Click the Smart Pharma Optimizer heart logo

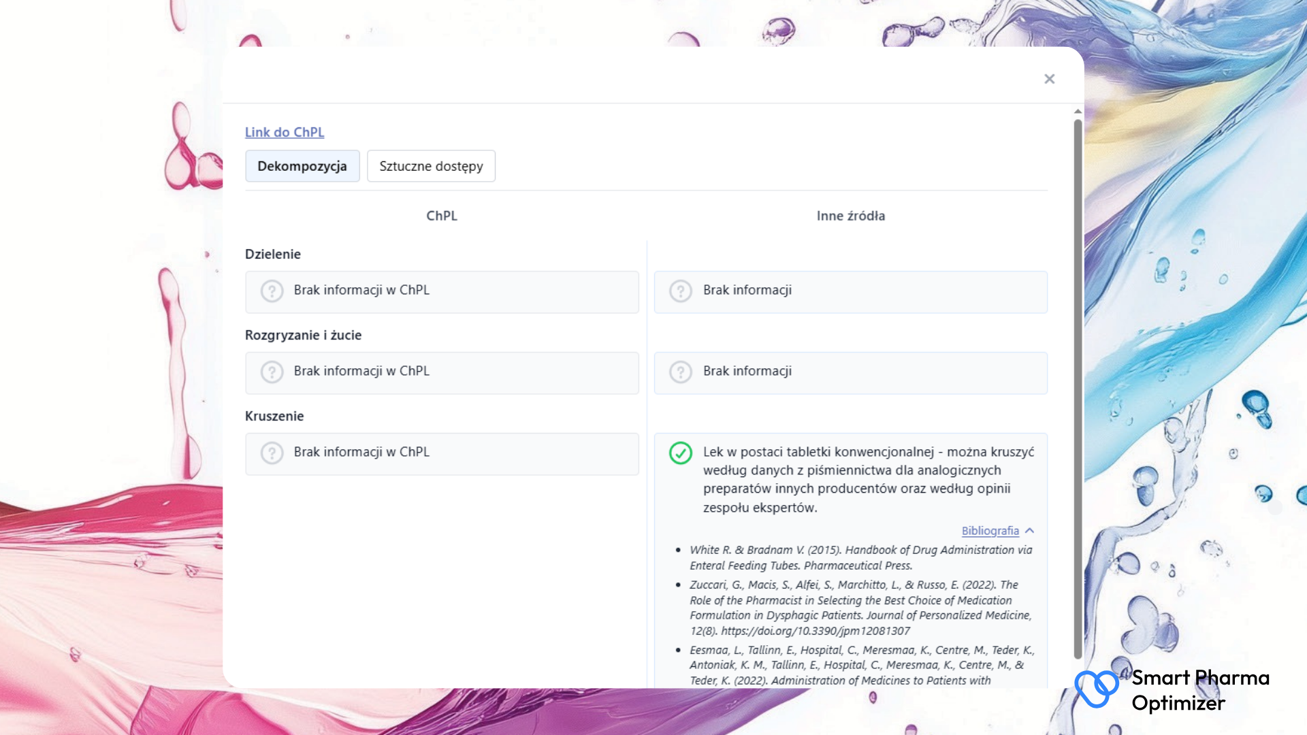pyautogui.click(x=1096, y=689)
